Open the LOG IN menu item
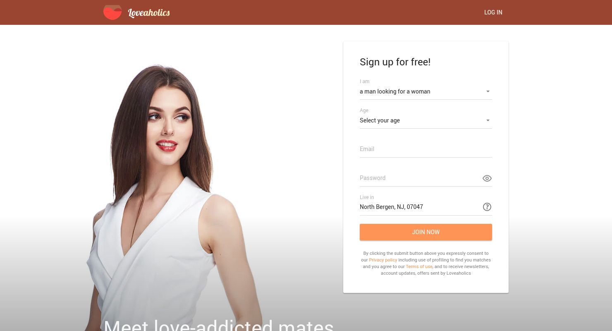612x331 pixels. (493, 12)
